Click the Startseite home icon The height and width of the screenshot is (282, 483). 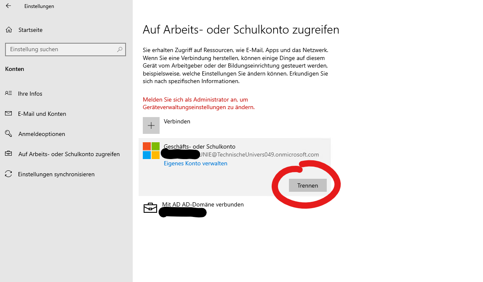click(8, 30)
